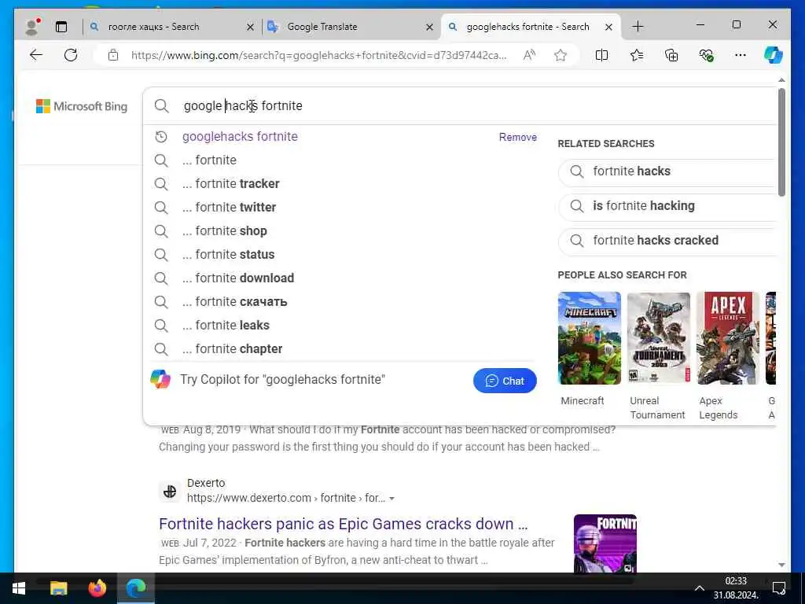Reload the page with refresh icon
The image size is (805, 604).
click(x=71, y=55)
